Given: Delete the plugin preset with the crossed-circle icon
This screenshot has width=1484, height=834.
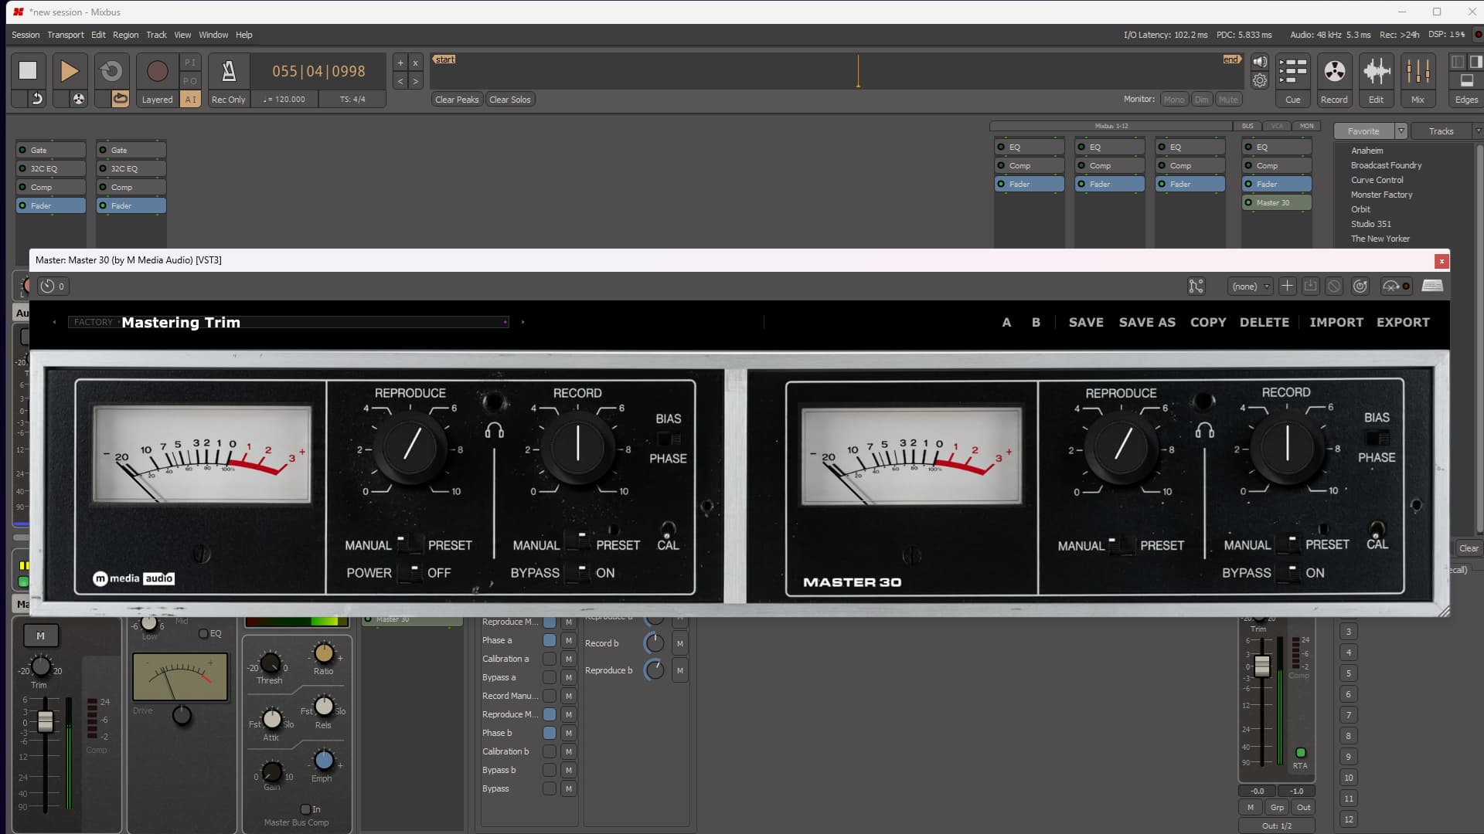Looking at the screenshot, I should click(1334, 286).
